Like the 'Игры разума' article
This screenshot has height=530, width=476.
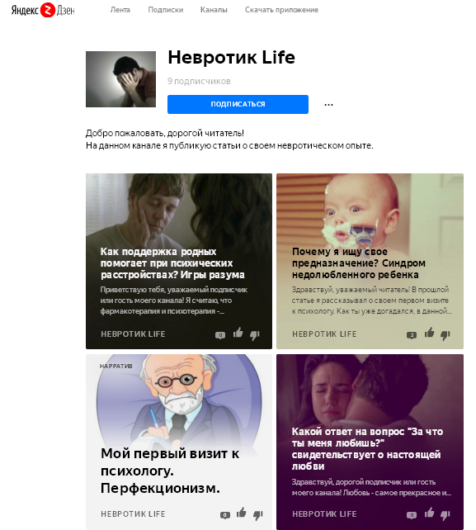click(x=238, y=333)
